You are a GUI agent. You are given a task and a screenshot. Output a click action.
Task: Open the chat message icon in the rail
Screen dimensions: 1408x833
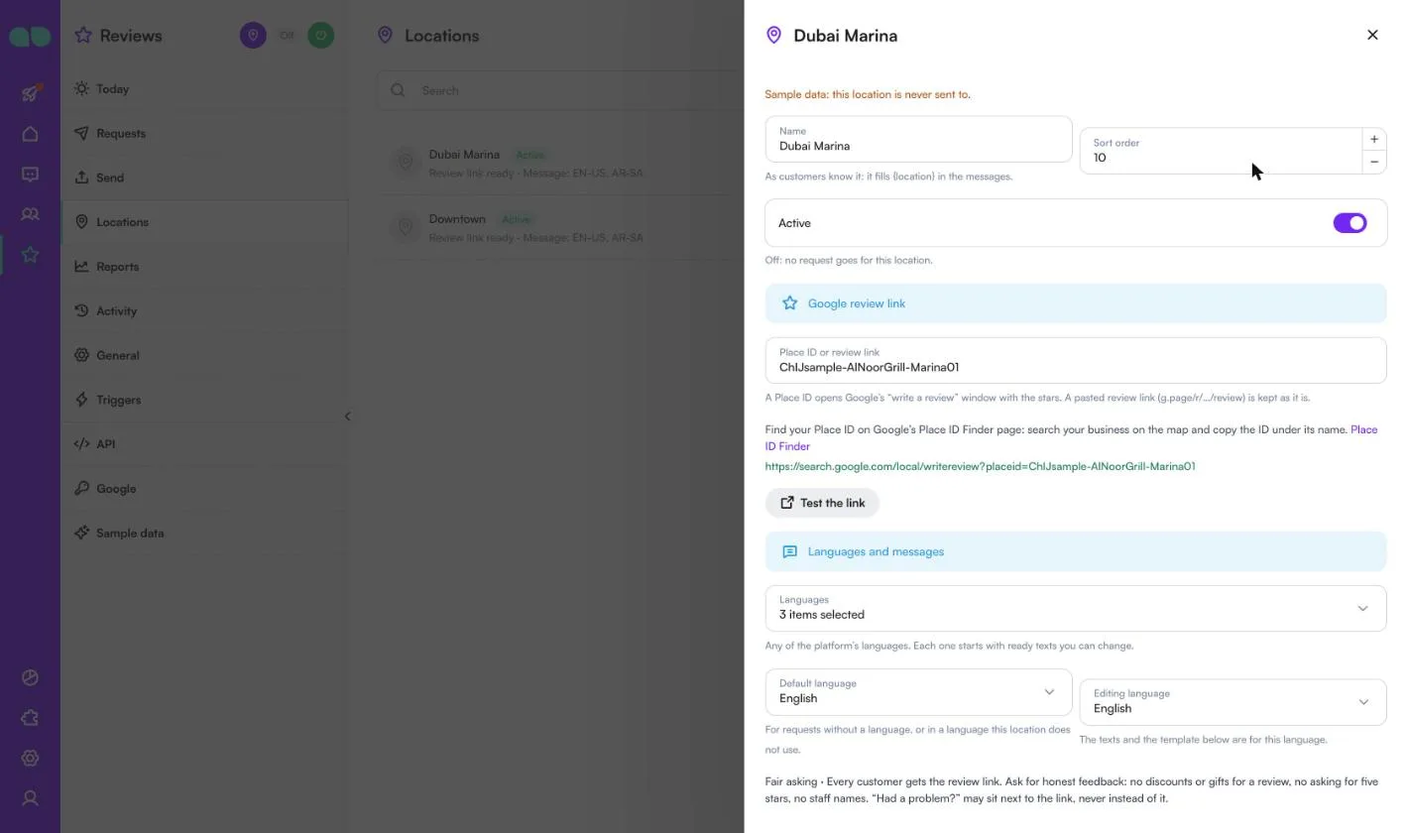click(30, 175)
